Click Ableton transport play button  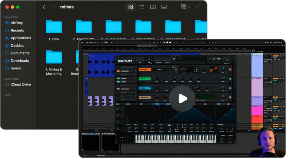coord(164,42)
